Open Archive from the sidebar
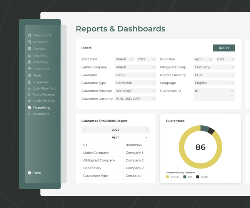 39,48
